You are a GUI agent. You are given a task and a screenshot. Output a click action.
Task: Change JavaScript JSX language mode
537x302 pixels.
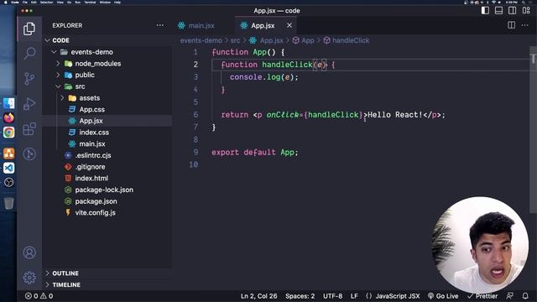point(397,296)
